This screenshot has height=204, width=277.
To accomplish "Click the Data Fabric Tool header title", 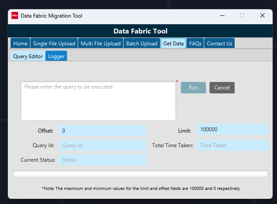I will tap(140, 31).
